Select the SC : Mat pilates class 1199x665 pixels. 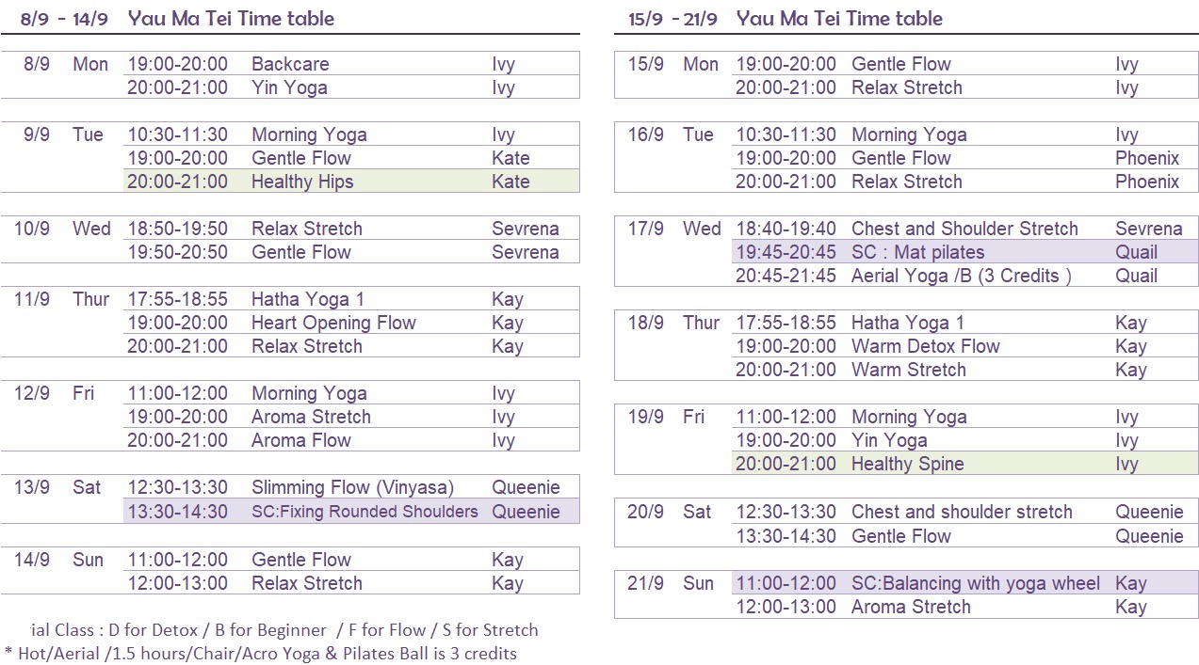coord(917,252)
